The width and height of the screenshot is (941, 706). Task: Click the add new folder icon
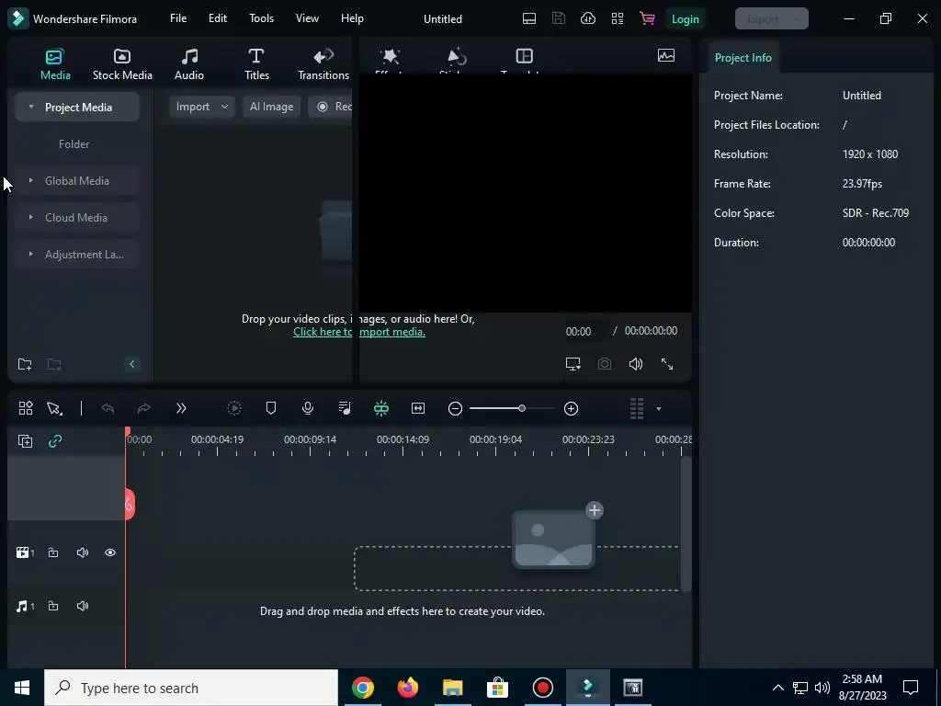pos(25,364)
